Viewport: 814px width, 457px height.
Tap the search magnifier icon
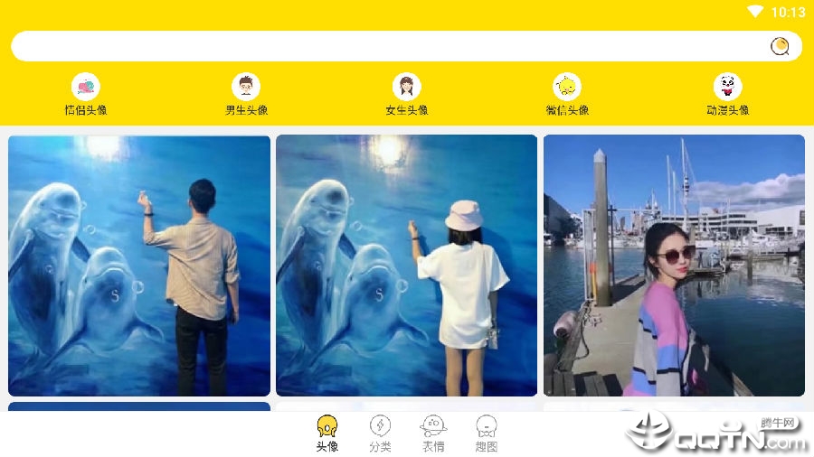[x=780, y=46]
